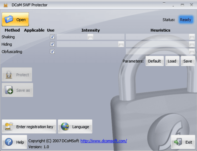Image resolution: width=197 pixels, height=151 pixels.
Task: Click the Intensity column header
Action: [91, 30]
